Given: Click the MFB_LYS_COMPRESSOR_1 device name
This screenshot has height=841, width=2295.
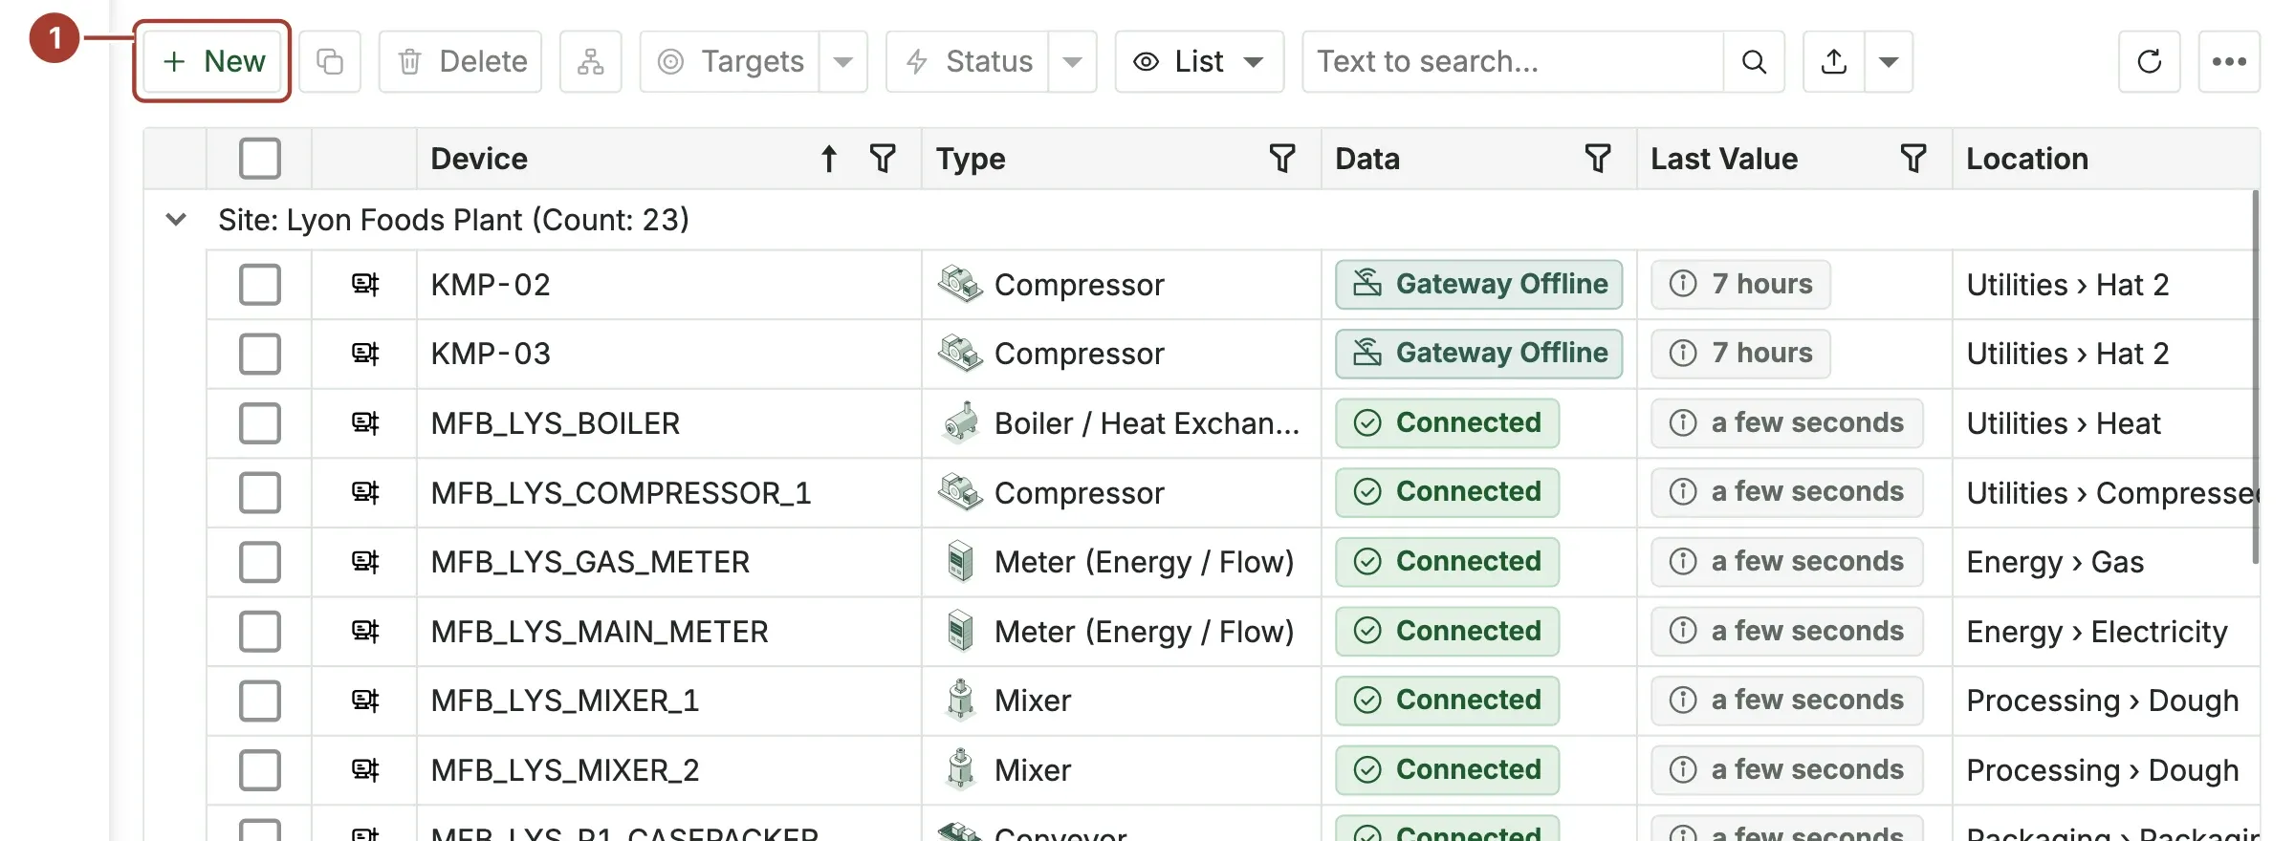Looking at the screenshot, I should [x=621, y=493].
